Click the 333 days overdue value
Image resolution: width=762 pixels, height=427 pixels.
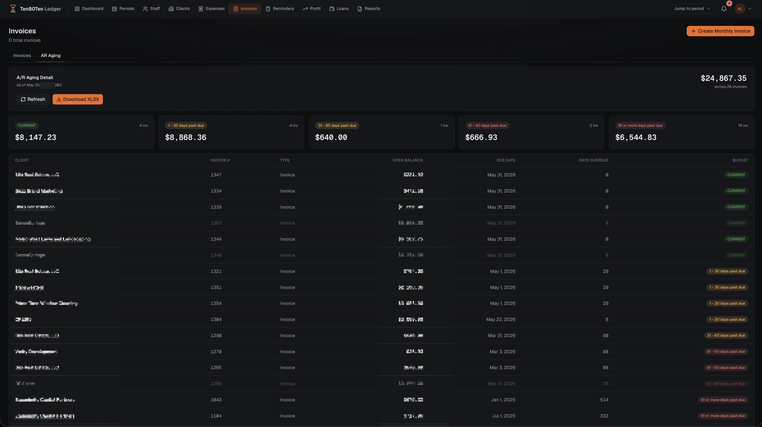(x=604, y=416)
